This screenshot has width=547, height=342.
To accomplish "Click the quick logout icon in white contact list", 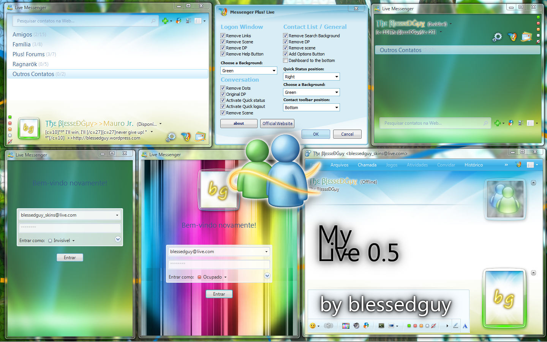I will tap(10, 141).
